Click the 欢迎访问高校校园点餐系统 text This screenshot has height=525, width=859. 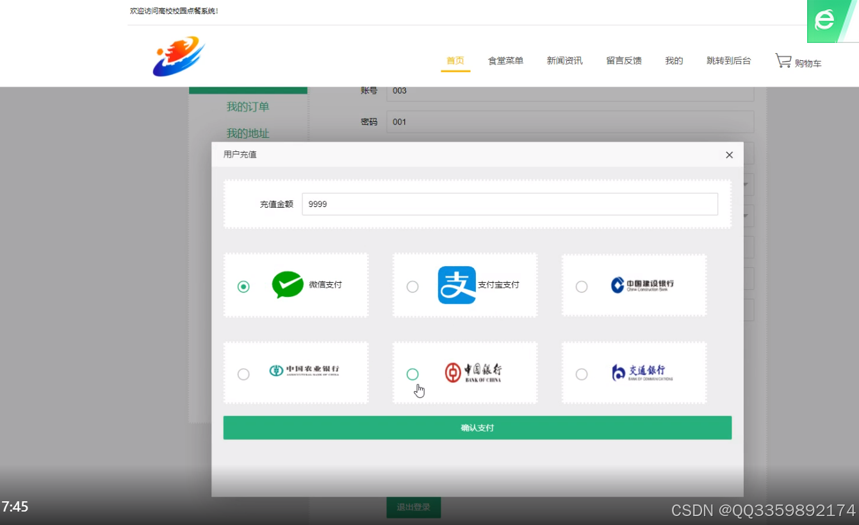click(x=174, y=11)
